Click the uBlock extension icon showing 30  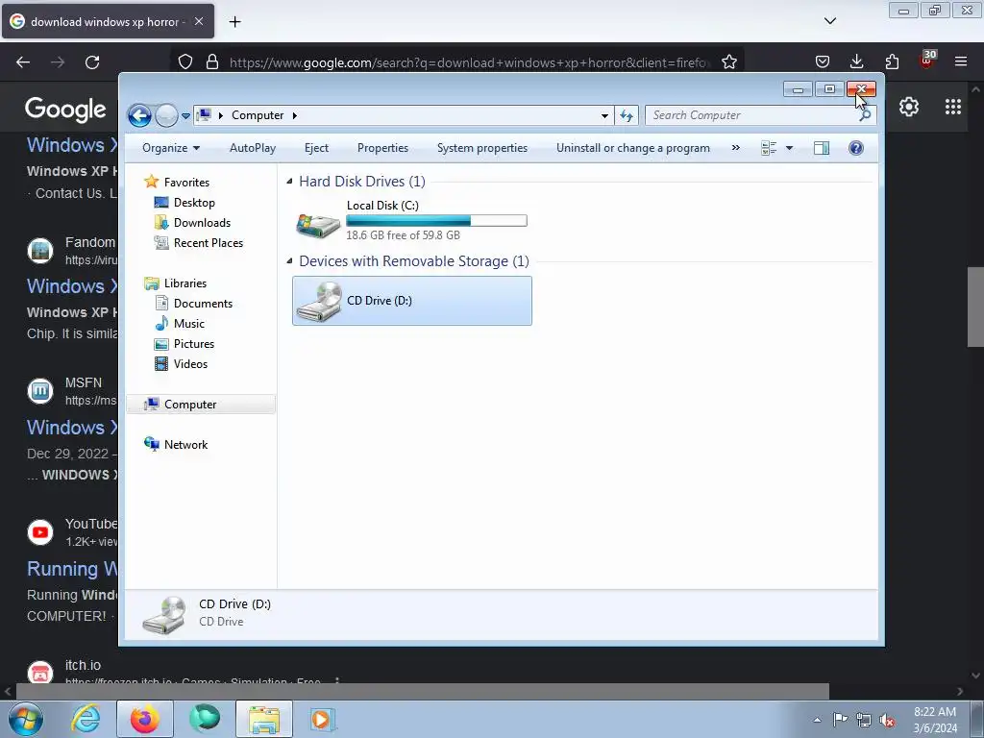(x=927, y=61)
